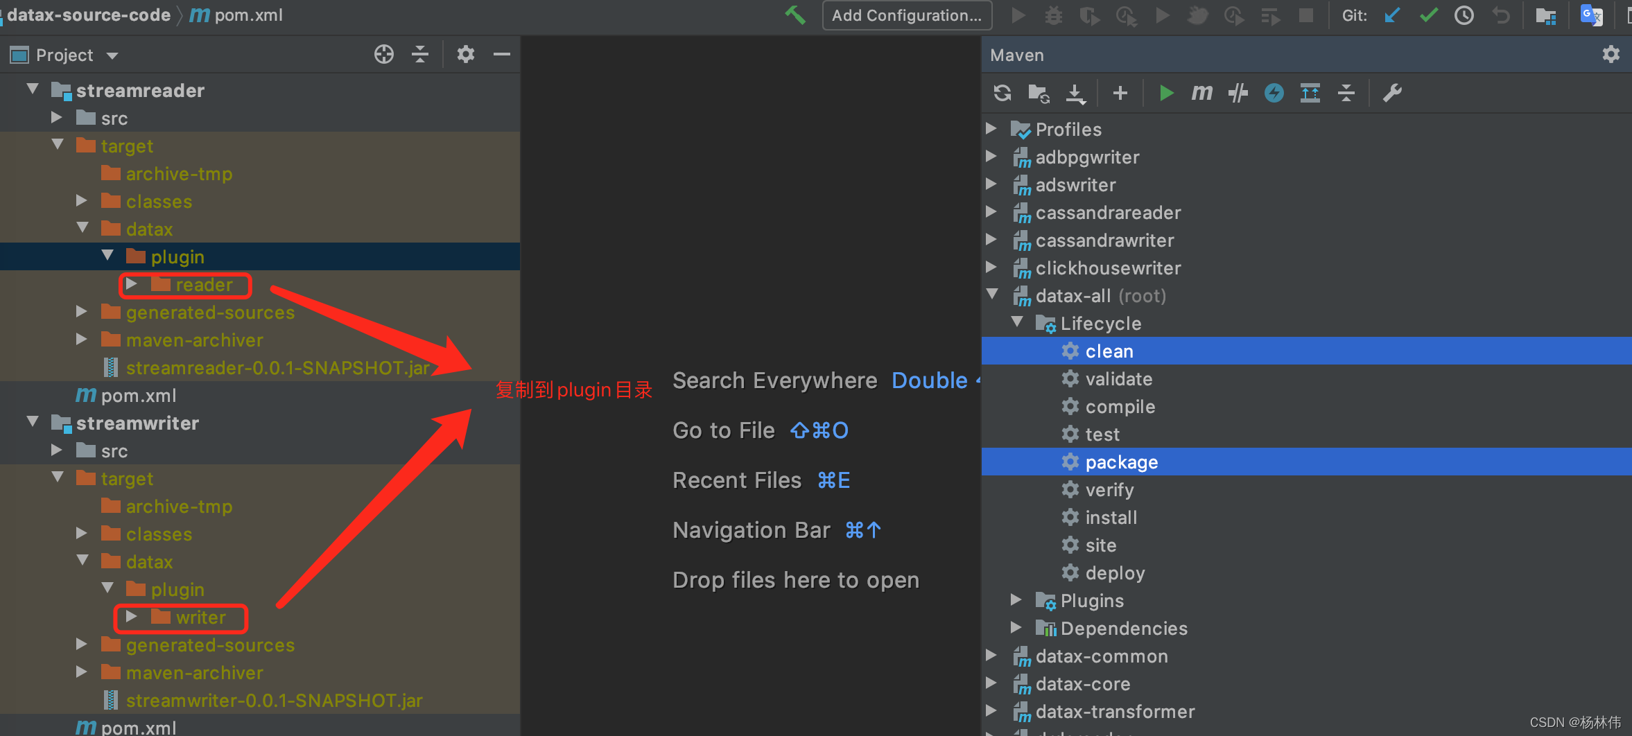Viewport: 1632px width, 736px height.
Task: Select the site lifecycle goal
Action: pos(1306,545)
